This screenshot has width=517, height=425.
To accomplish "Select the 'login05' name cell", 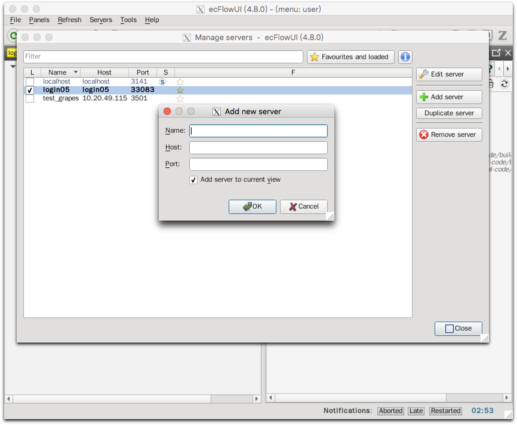I will (56, 90).
